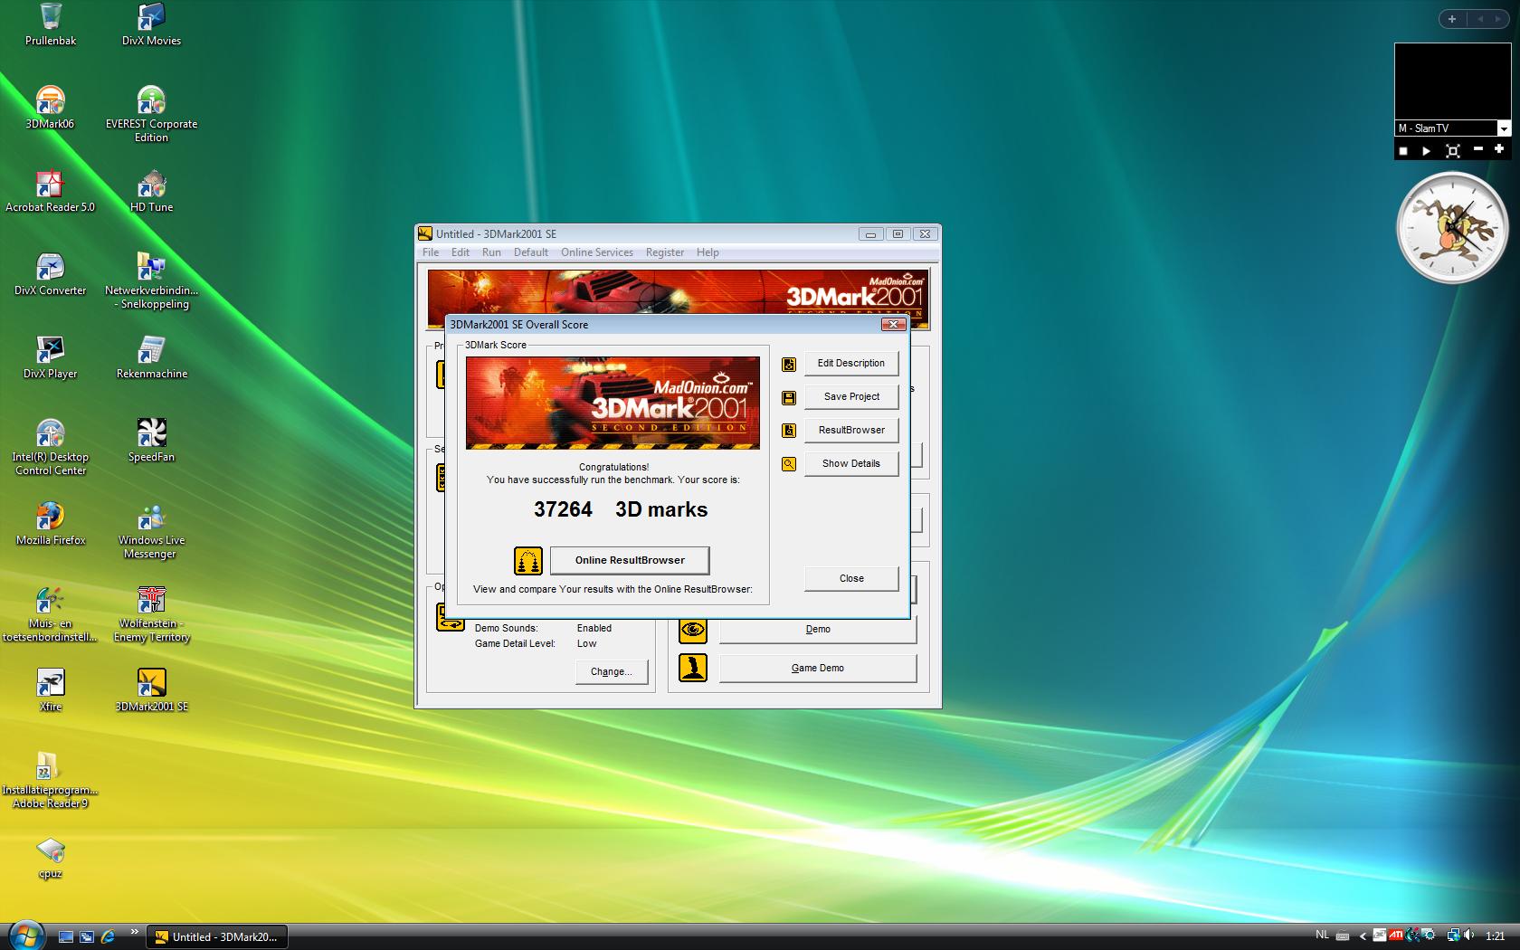Click the Windows Start orb
Screen dimensions: 1520x950
click(25, 934)
